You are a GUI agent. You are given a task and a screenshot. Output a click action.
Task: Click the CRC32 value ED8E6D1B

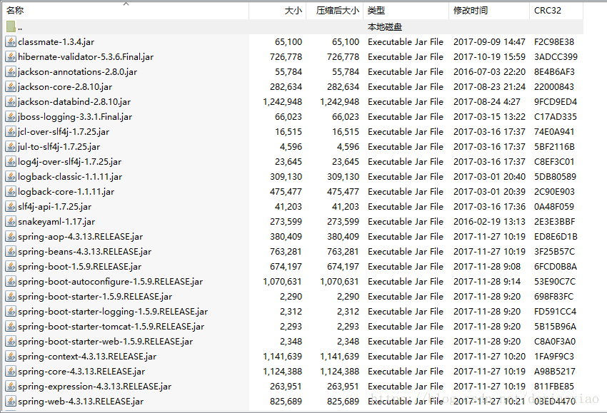click(556, 237)
